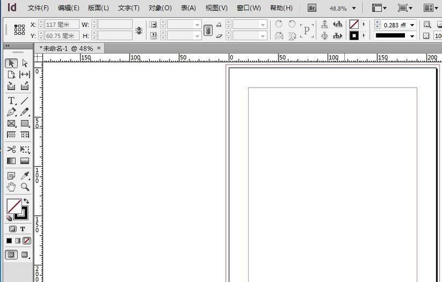Close the 未命名-1 document tab

(x=99, y=48)
